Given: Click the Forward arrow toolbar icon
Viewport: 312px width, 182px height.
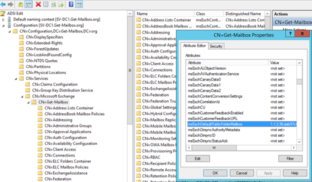Looking at the screenshot, I should point(10,4).
